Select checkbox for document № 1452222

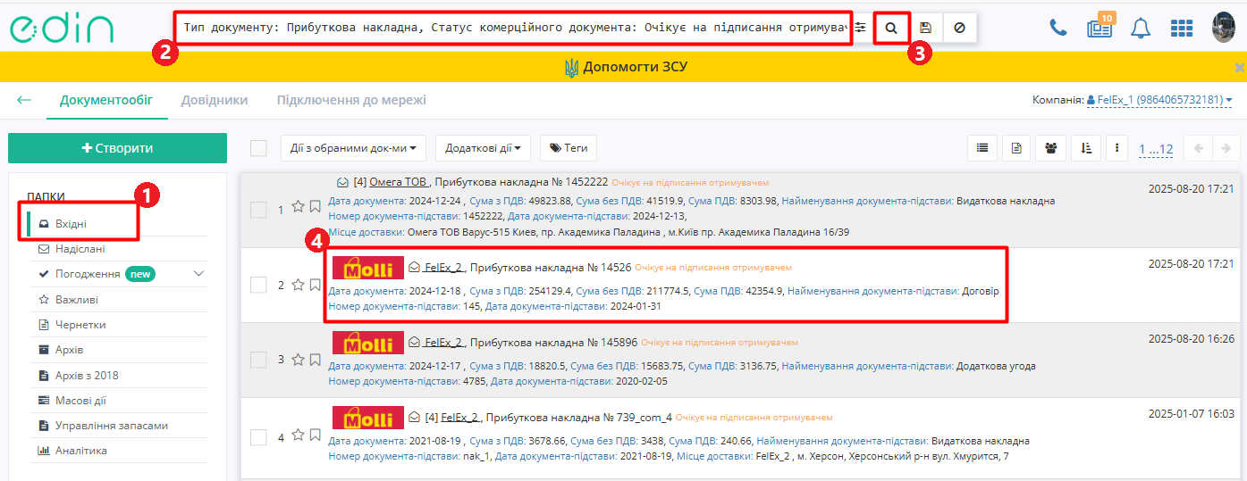click(258, 210)
